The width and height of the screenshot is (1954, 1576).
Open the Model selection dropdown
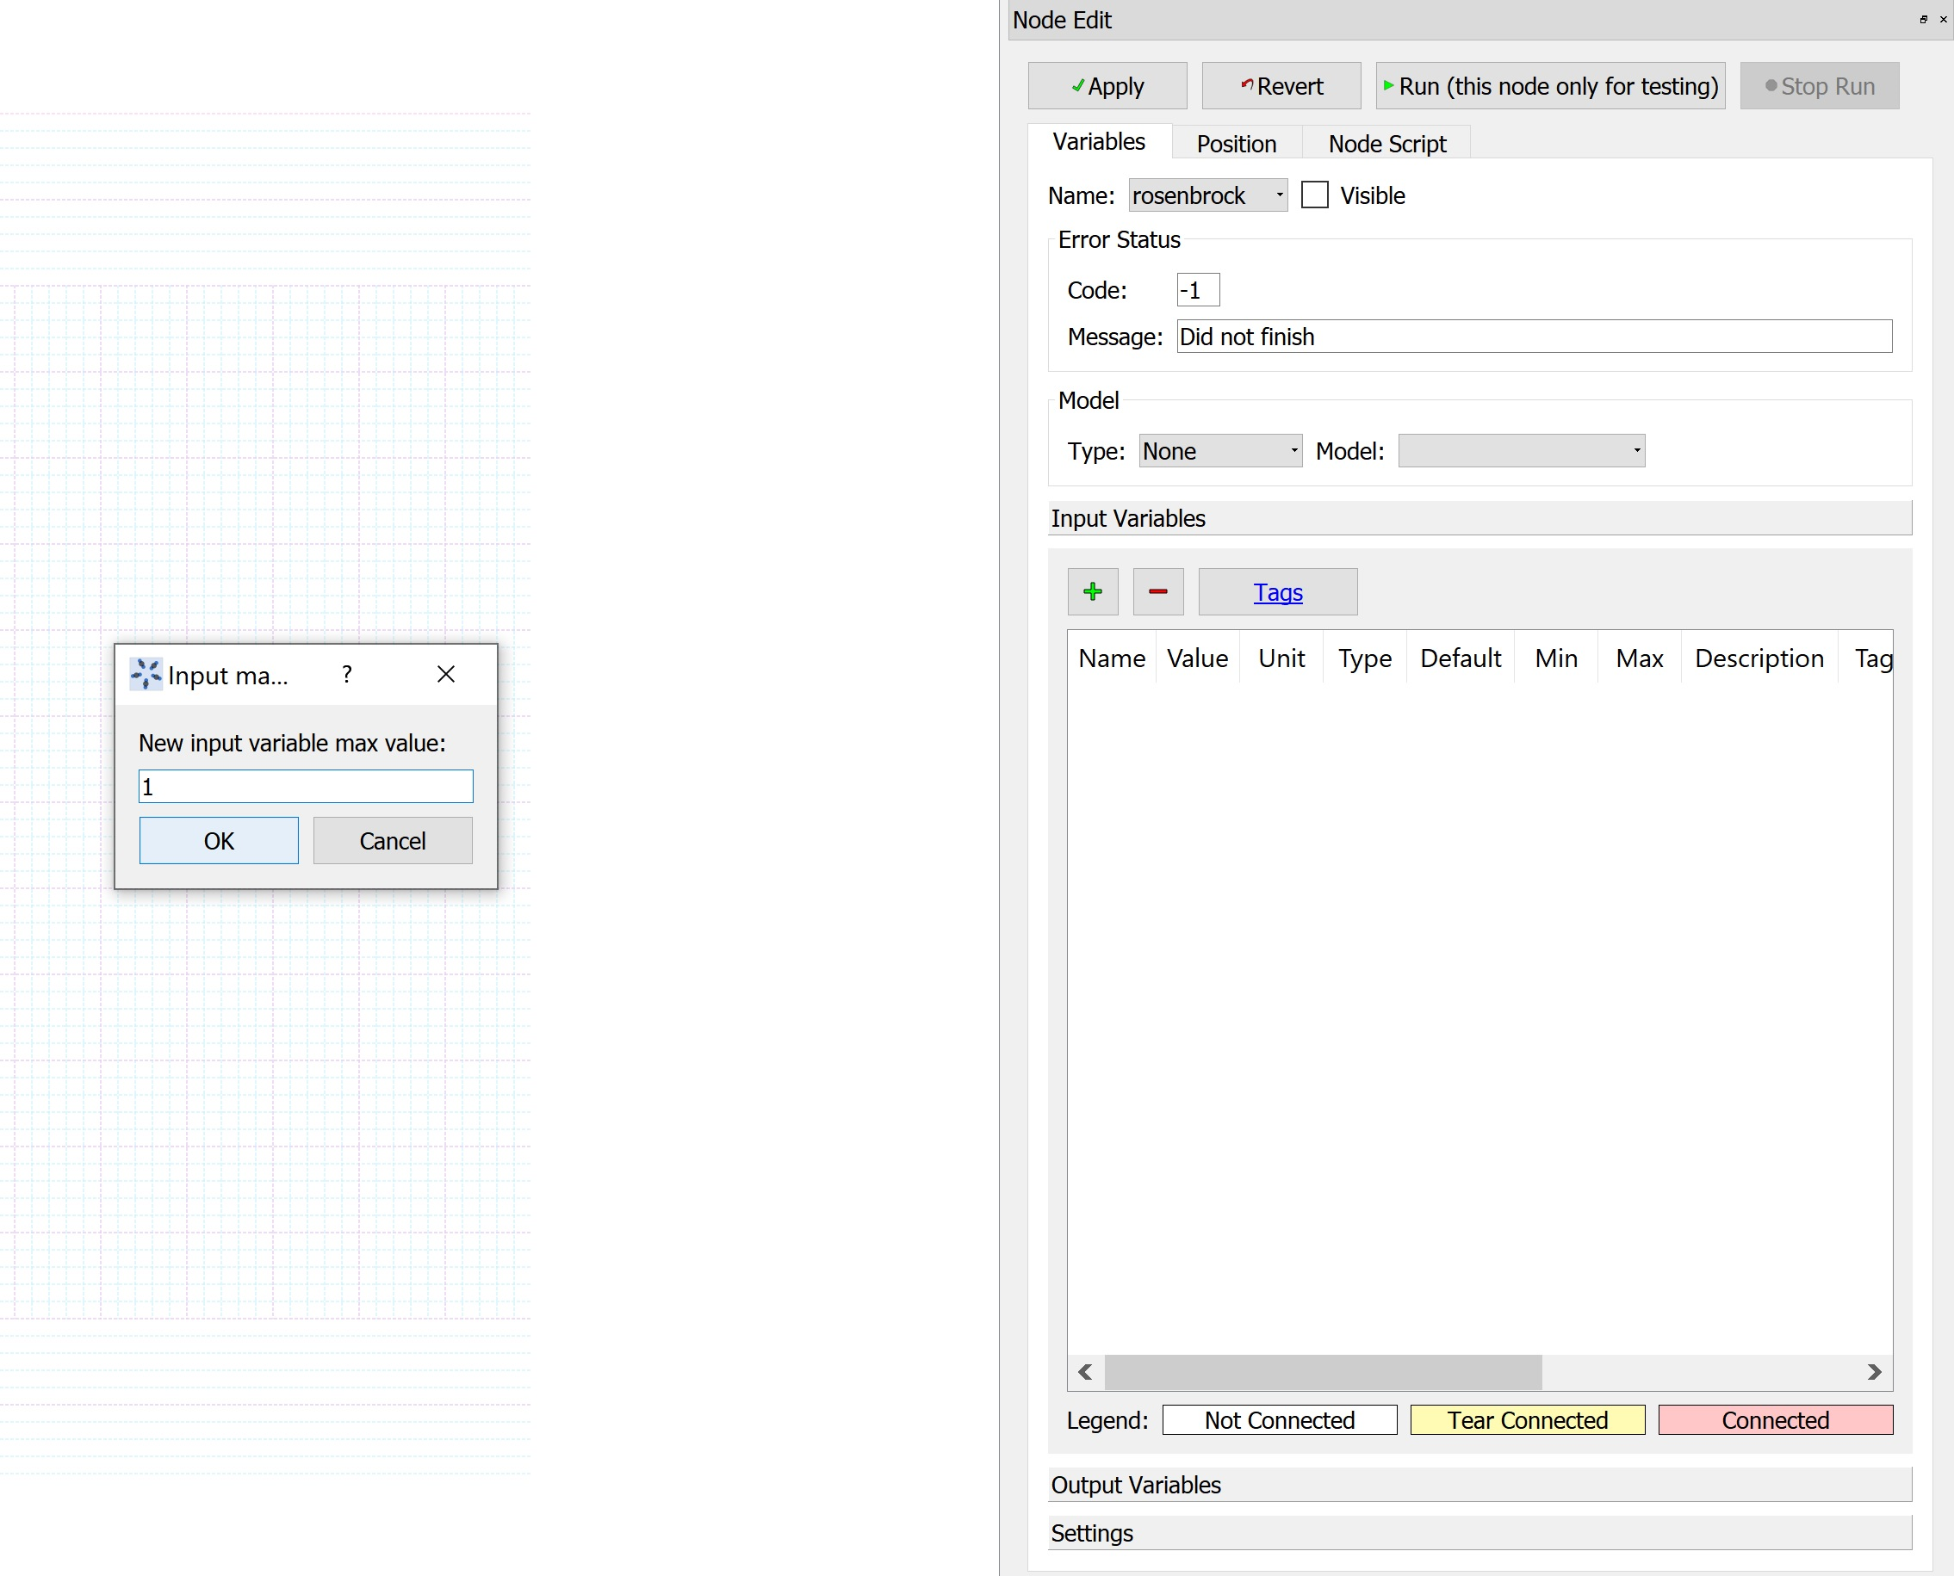click(1522, 451)
